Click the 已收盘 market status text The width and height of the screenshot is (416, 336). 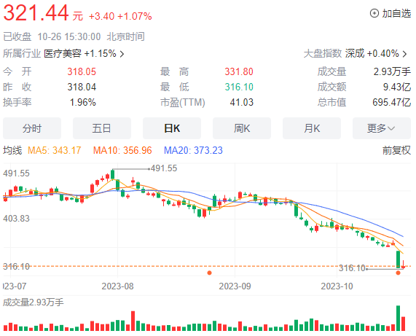click(17, 36)
